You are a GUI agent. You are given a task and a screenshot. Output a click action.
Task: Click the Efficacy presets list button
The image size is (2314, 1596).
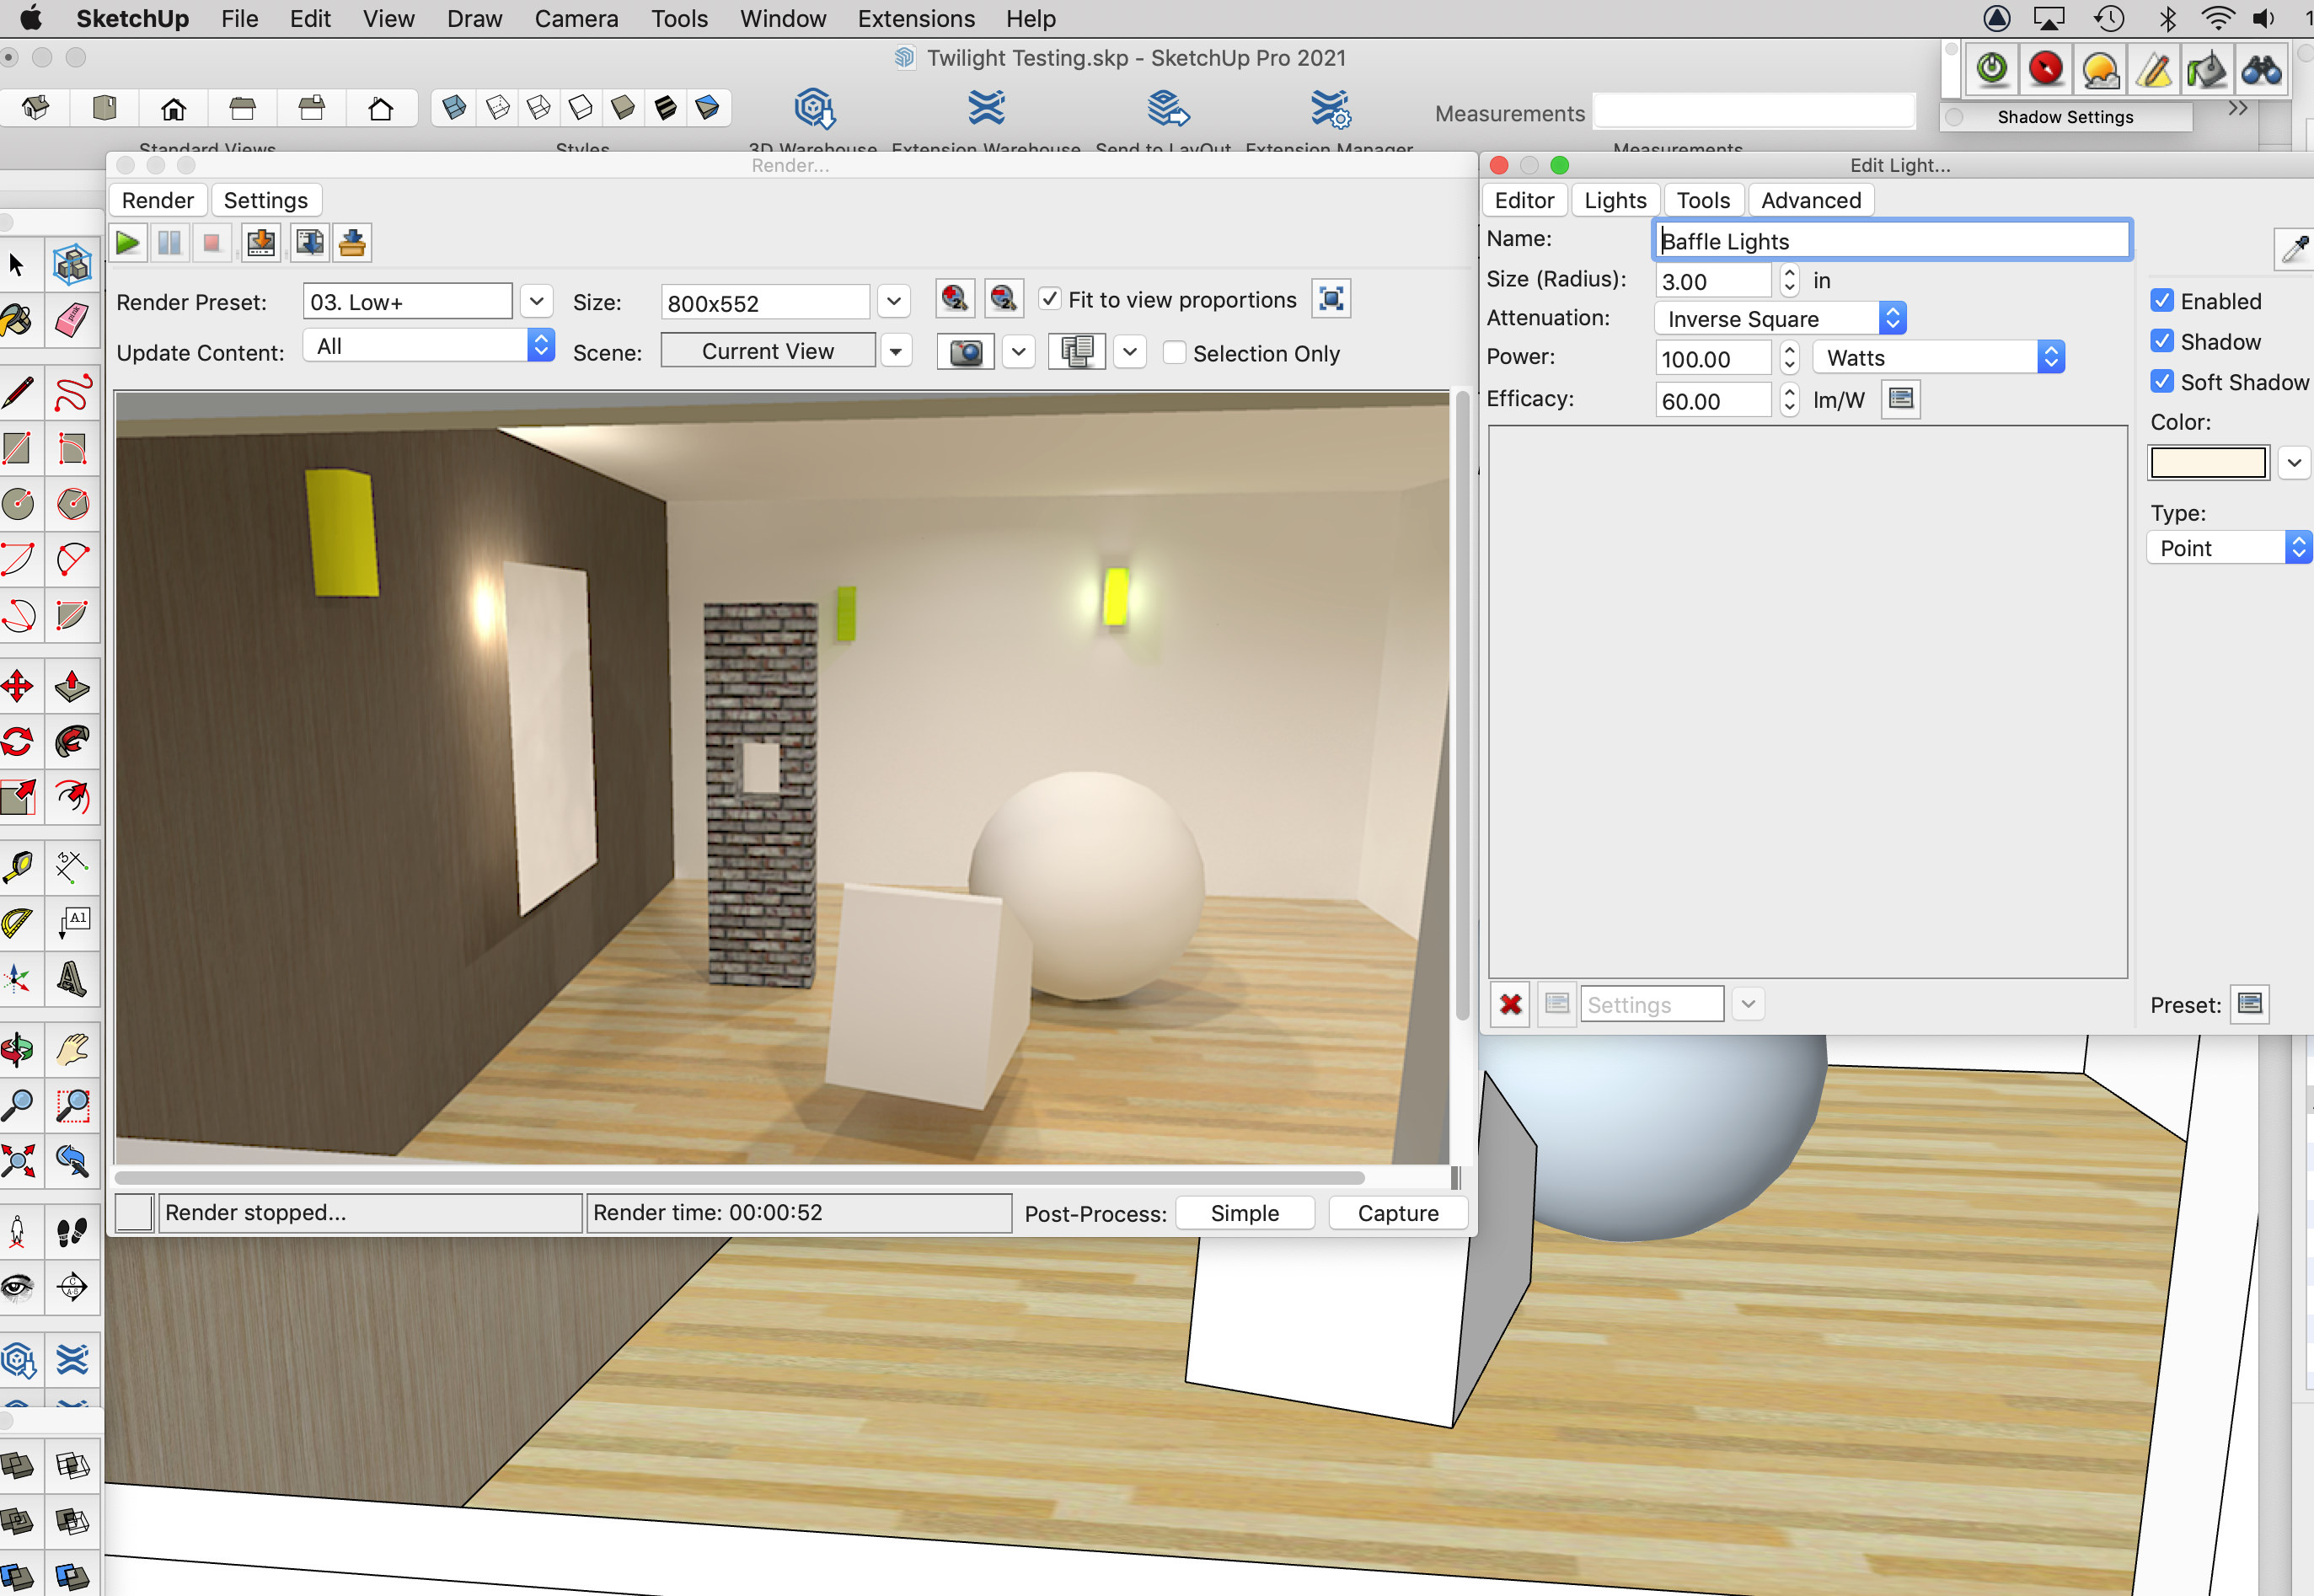click(x=1901, y=399)
